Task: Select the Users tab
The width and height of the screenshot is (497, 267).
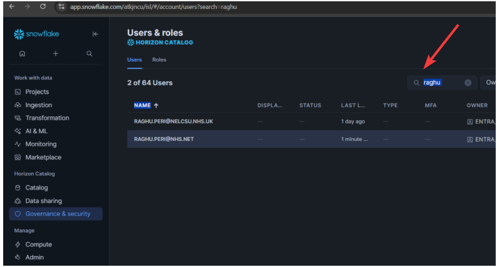Action: tap(134, 60)
